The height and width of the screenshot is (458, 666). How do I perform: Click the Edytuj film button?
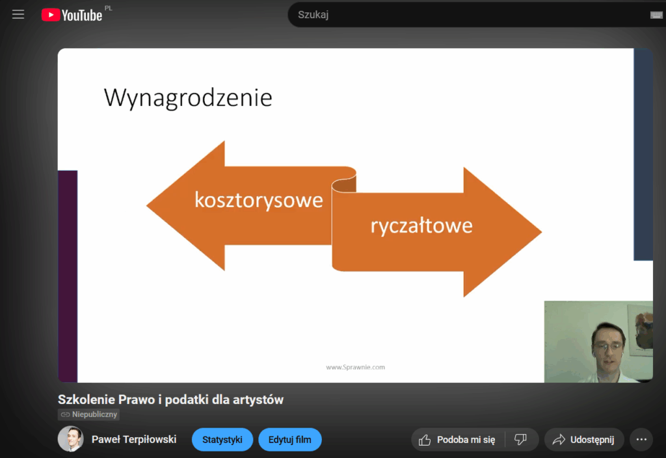(x=289, y=440)
